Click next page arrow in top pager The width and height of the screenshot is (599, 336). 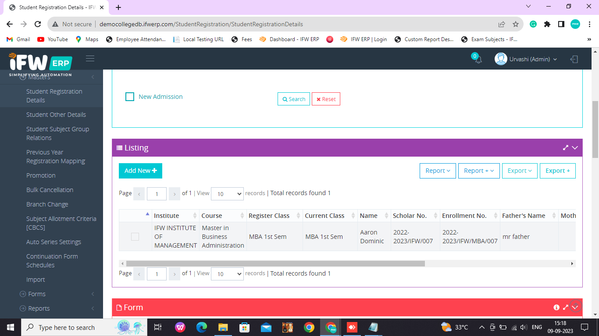click(x=175, y=194)
